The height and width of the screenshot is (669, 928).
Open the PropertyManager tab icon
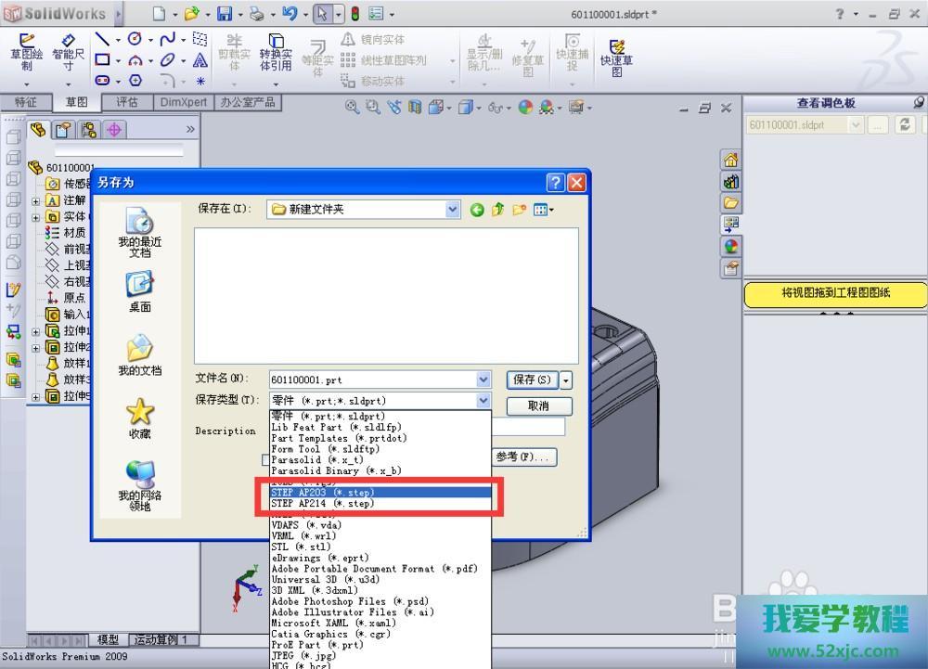point(63,130)
